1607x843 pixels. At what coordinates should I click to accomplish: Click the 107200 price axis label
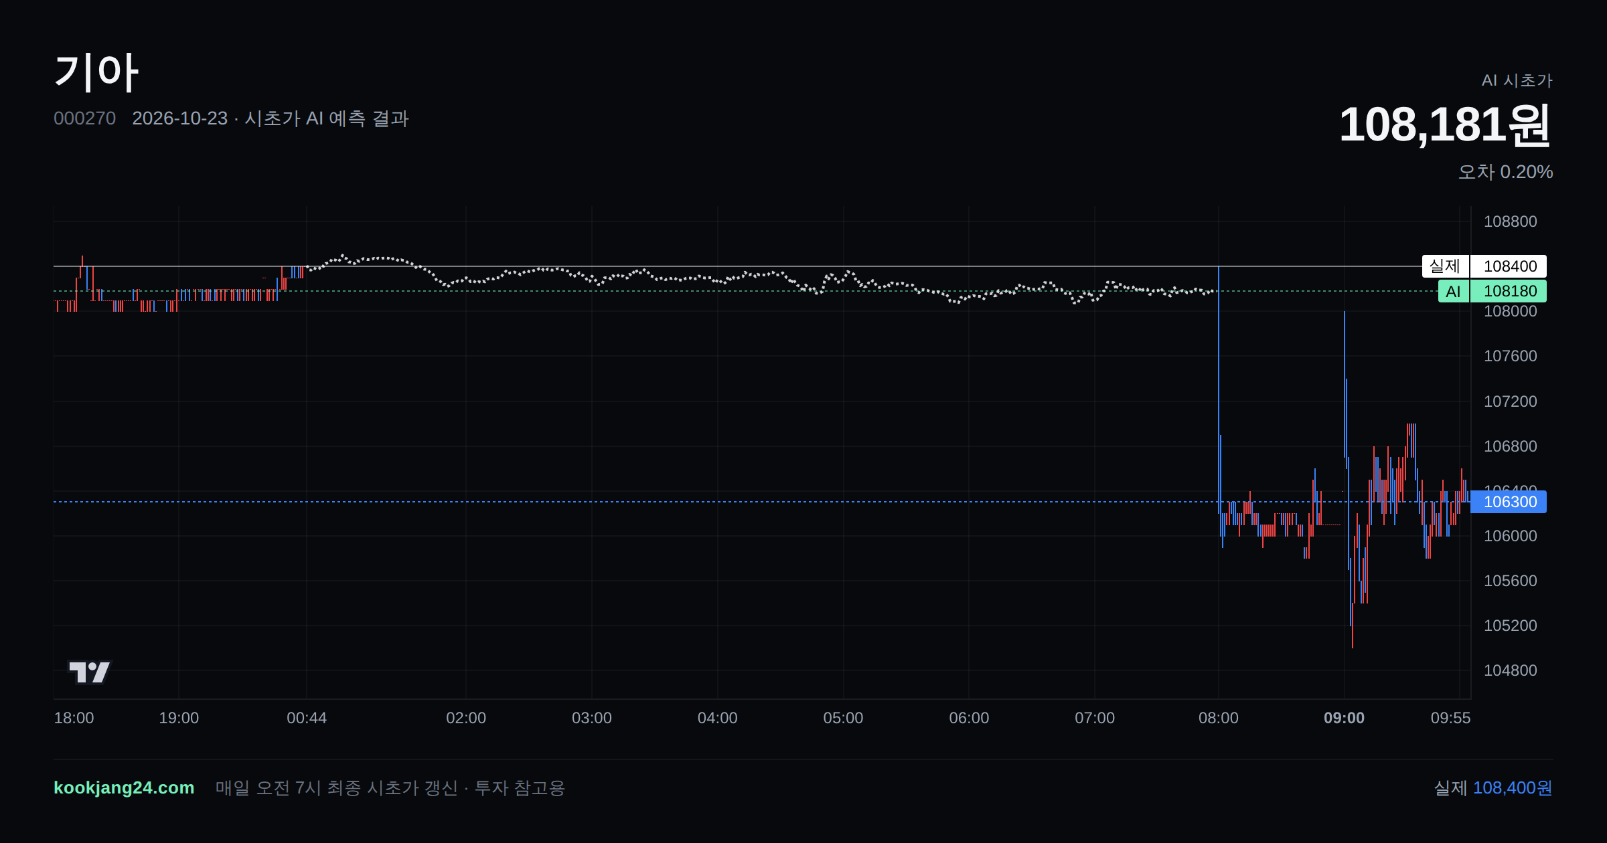1510,401
